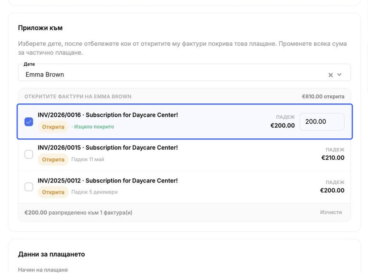Select title INV/2026/0015 · Subscription for Daycare Center!
The width and height of the screenshot is (368, 273).
108,148
